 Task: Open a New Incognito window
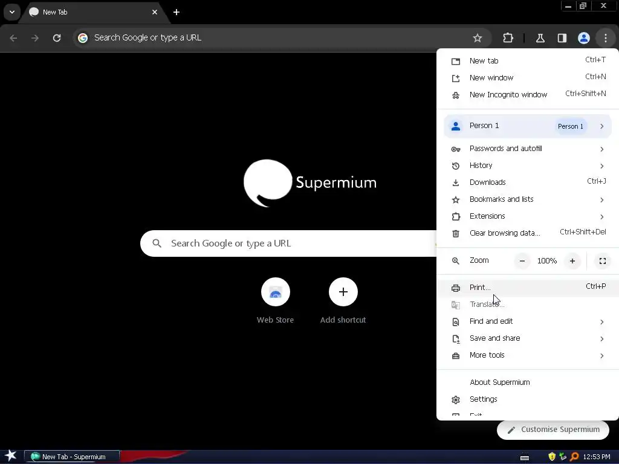(x=528, y=95)
